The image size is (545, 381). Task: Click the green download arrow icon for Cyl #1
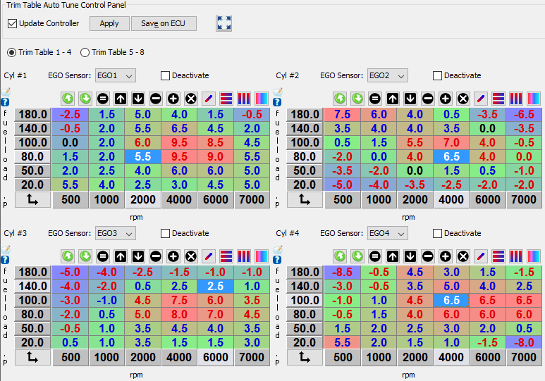click(x=85, y=99)
